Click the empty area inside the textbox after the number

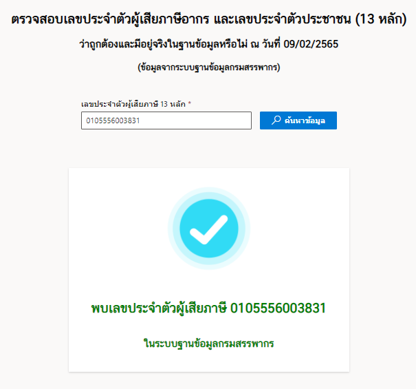click(195, 120)
